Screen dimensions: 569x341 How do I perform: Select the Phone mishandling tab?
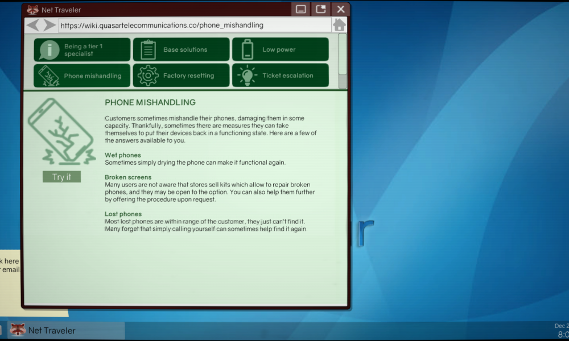pos(82,76)
